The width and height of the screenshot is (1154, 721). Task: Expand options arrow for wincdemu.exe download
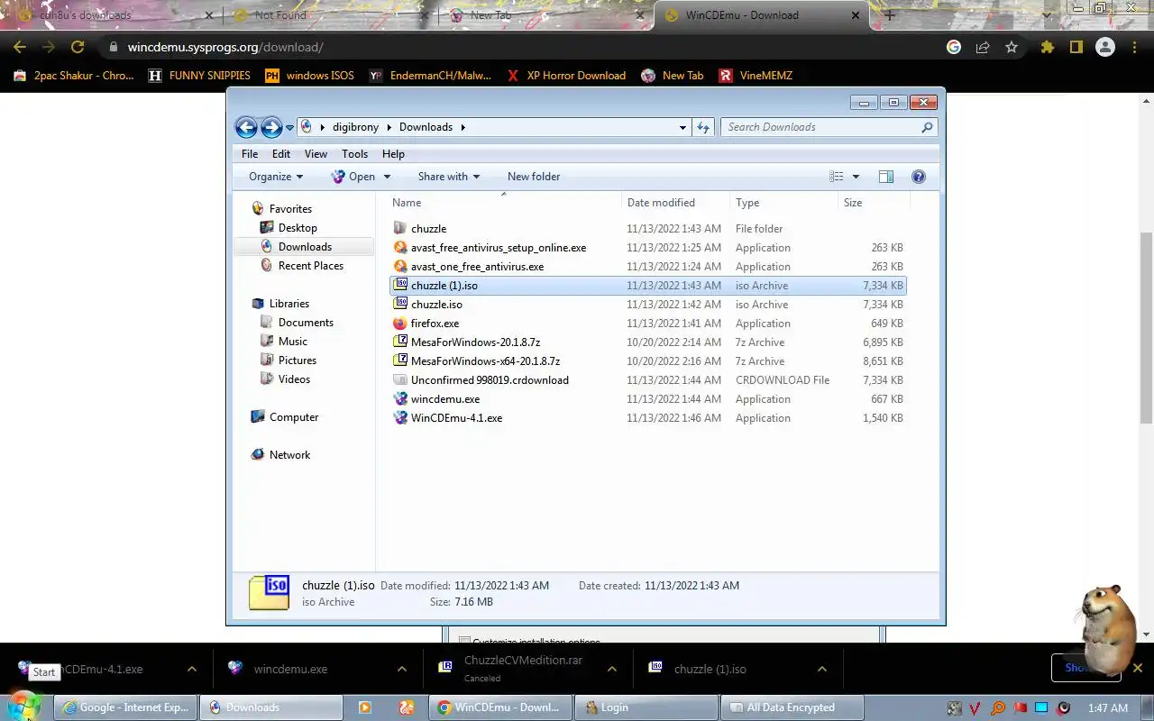coord(402,669)
